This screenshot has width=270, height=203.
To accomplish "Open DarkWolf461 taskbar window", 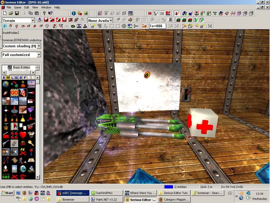I will [x=107, y=193].
